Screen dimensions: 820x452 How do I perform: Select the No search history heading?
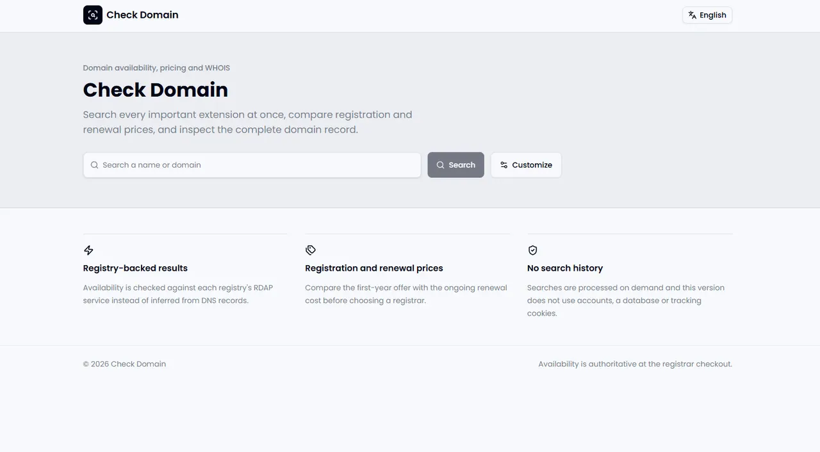click(565, 268)
